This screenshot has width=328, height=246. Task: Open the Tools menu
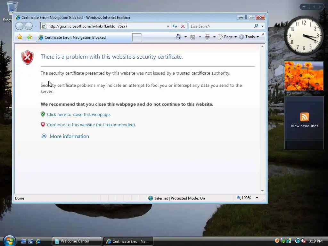249,37
